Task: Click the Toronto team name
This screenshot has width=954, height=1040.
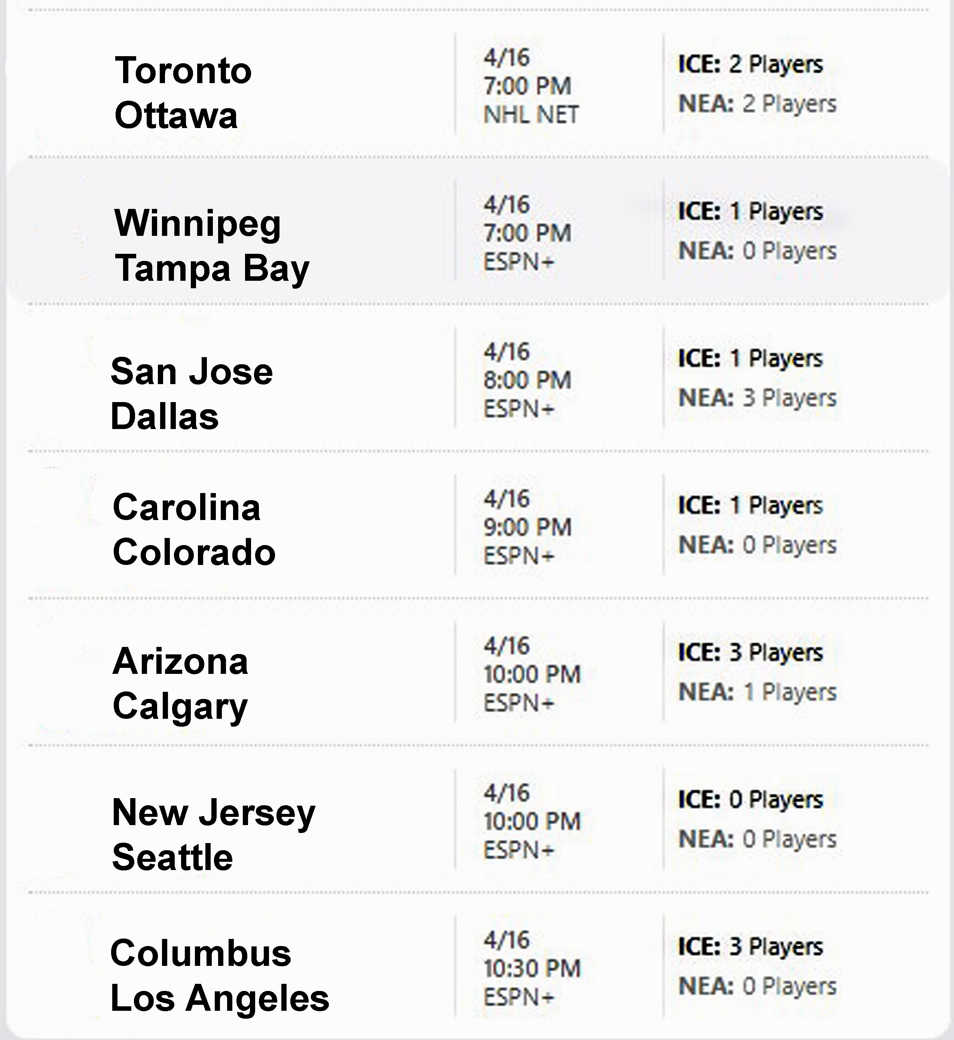Action: [183, 70]
